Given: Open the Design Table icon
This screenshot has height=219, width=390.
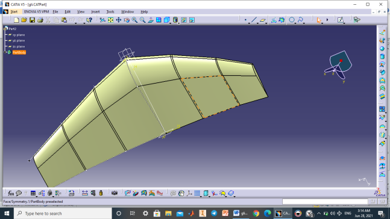Looking at the screenshot, I should coord(33,193).
